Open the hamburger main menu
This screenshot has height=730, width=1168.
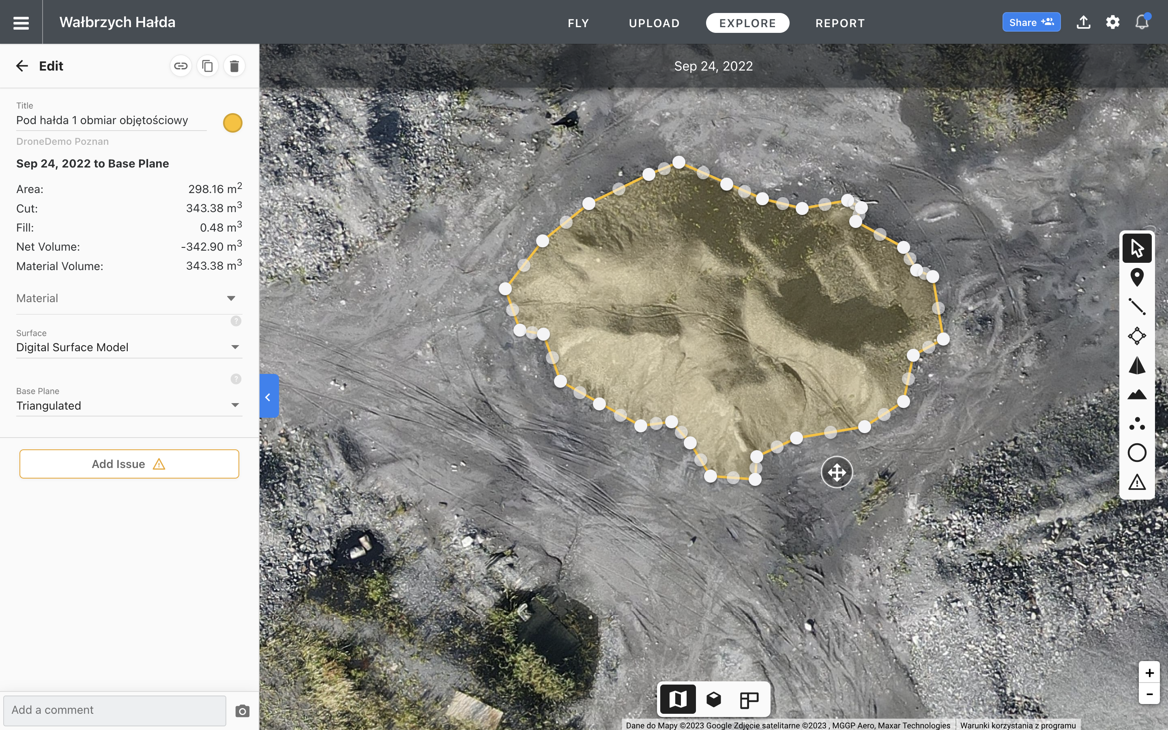point(21,22)
